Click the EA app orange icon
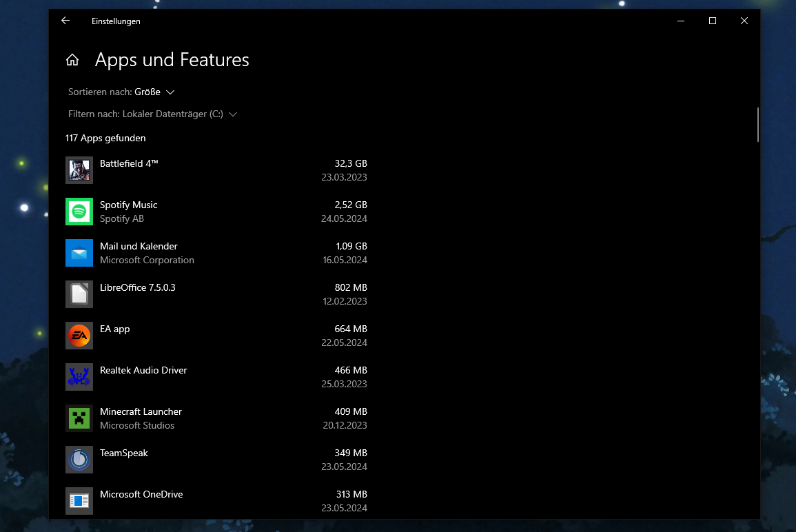This screenshot has height=532, width=796. pyautogui.click(x=79, y=336)
